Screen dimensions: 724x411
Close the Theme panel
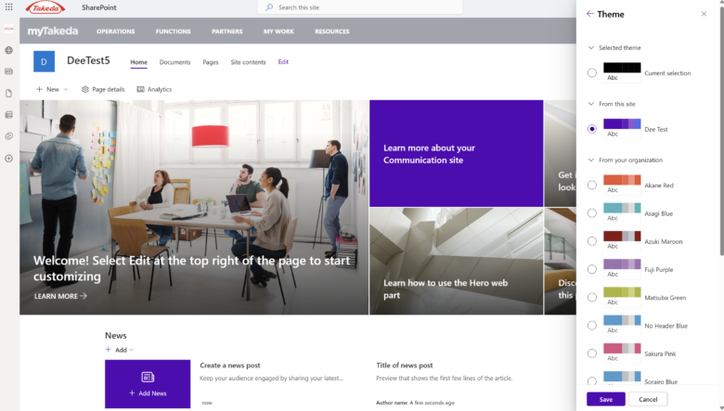704,14
